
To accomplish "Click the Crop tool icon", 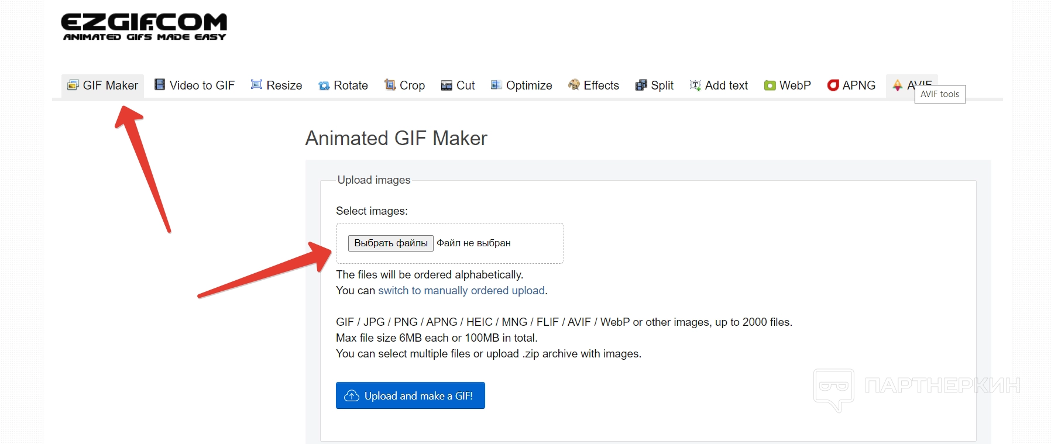I will point(390,85).
